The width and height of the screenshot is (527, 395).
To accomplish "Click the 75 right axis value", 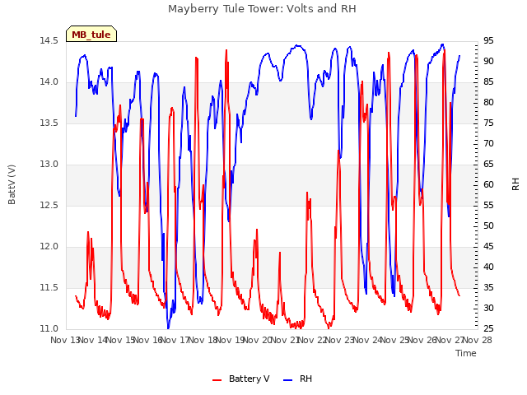I will 488,123.
